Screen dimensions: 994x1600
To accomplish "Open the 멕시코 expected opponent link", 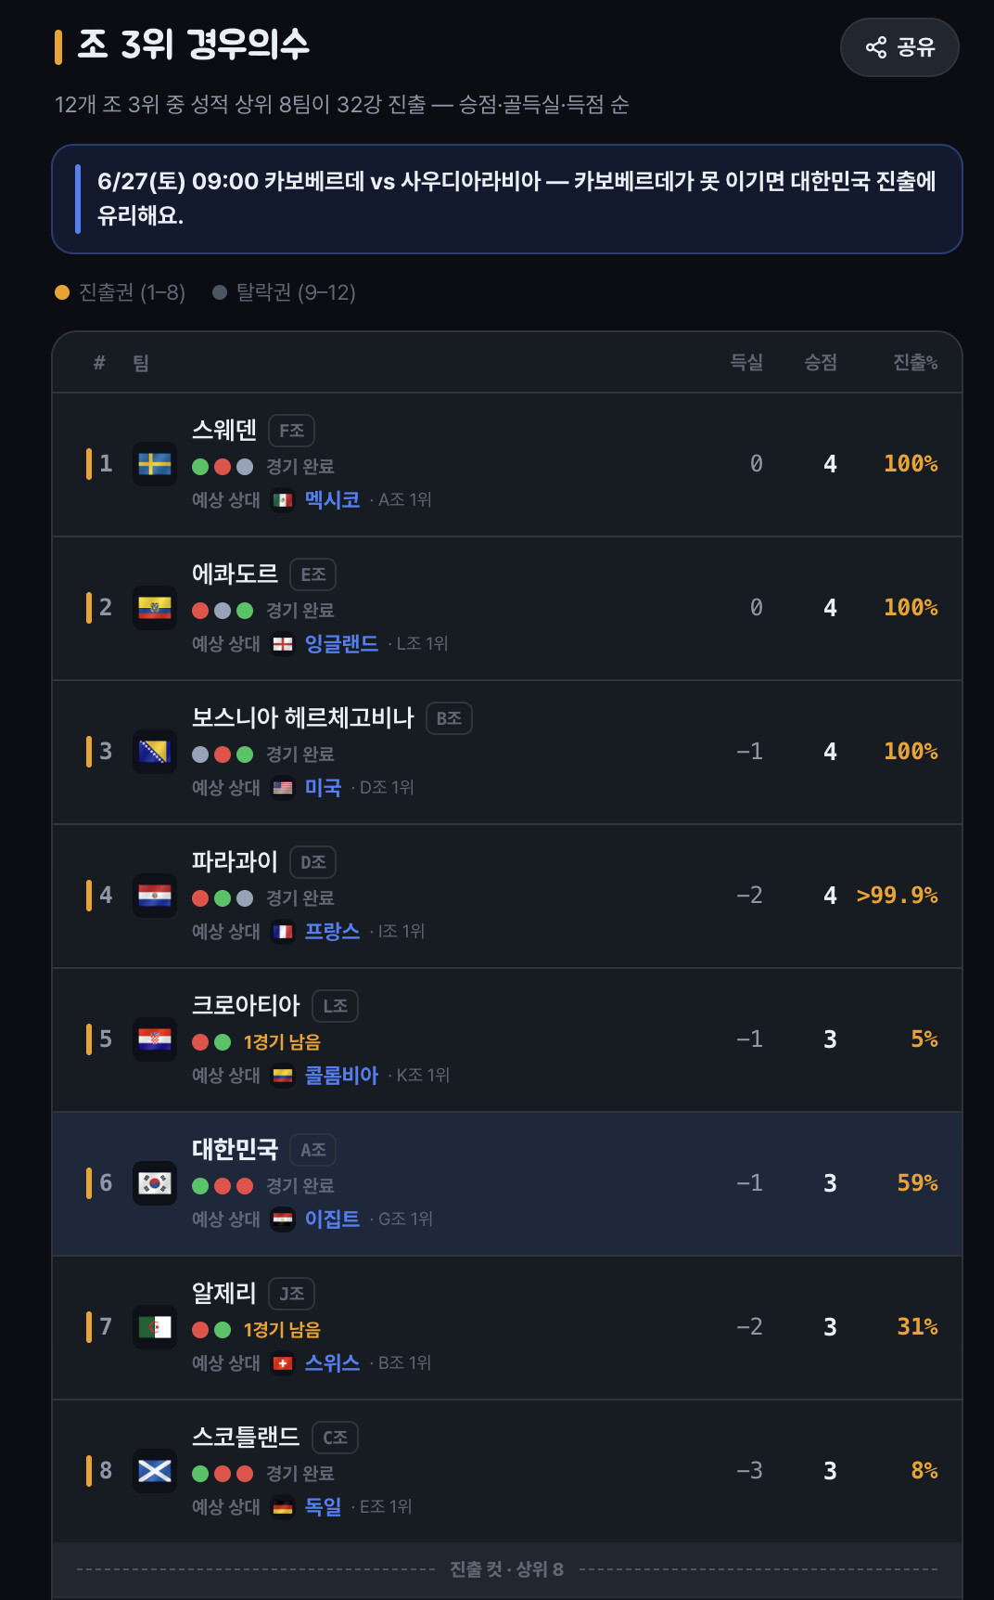I will click(x=332, y=499).
